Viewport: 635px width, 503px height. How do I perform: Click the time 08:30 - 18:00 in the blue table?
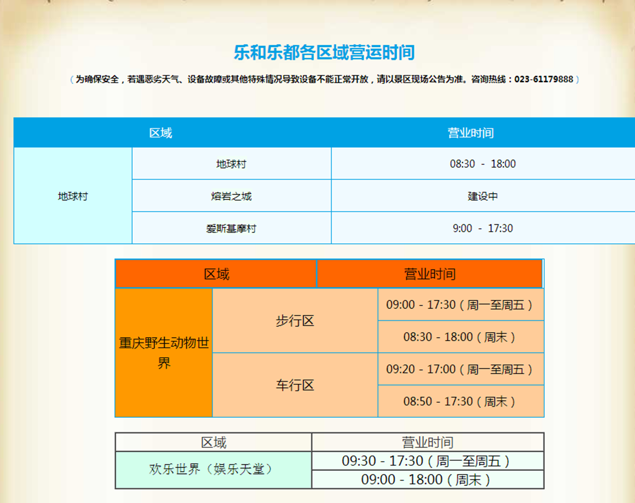coord(483,164)
